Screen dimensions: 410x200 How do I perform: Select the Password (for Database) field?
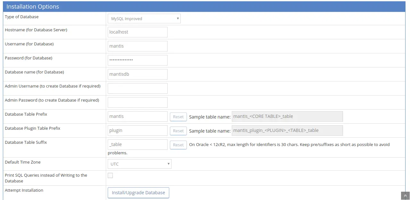click(138, 60)
